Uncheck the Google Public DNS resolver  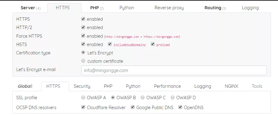point(133,107)
